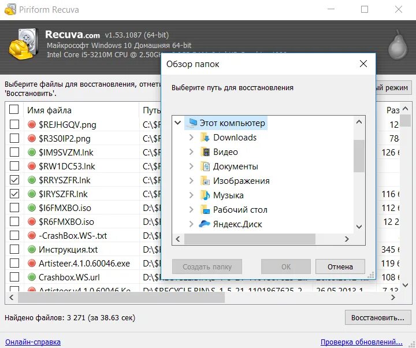
Task: Click the Отмена button in the dialog
Action: click(x=340, y=266)
